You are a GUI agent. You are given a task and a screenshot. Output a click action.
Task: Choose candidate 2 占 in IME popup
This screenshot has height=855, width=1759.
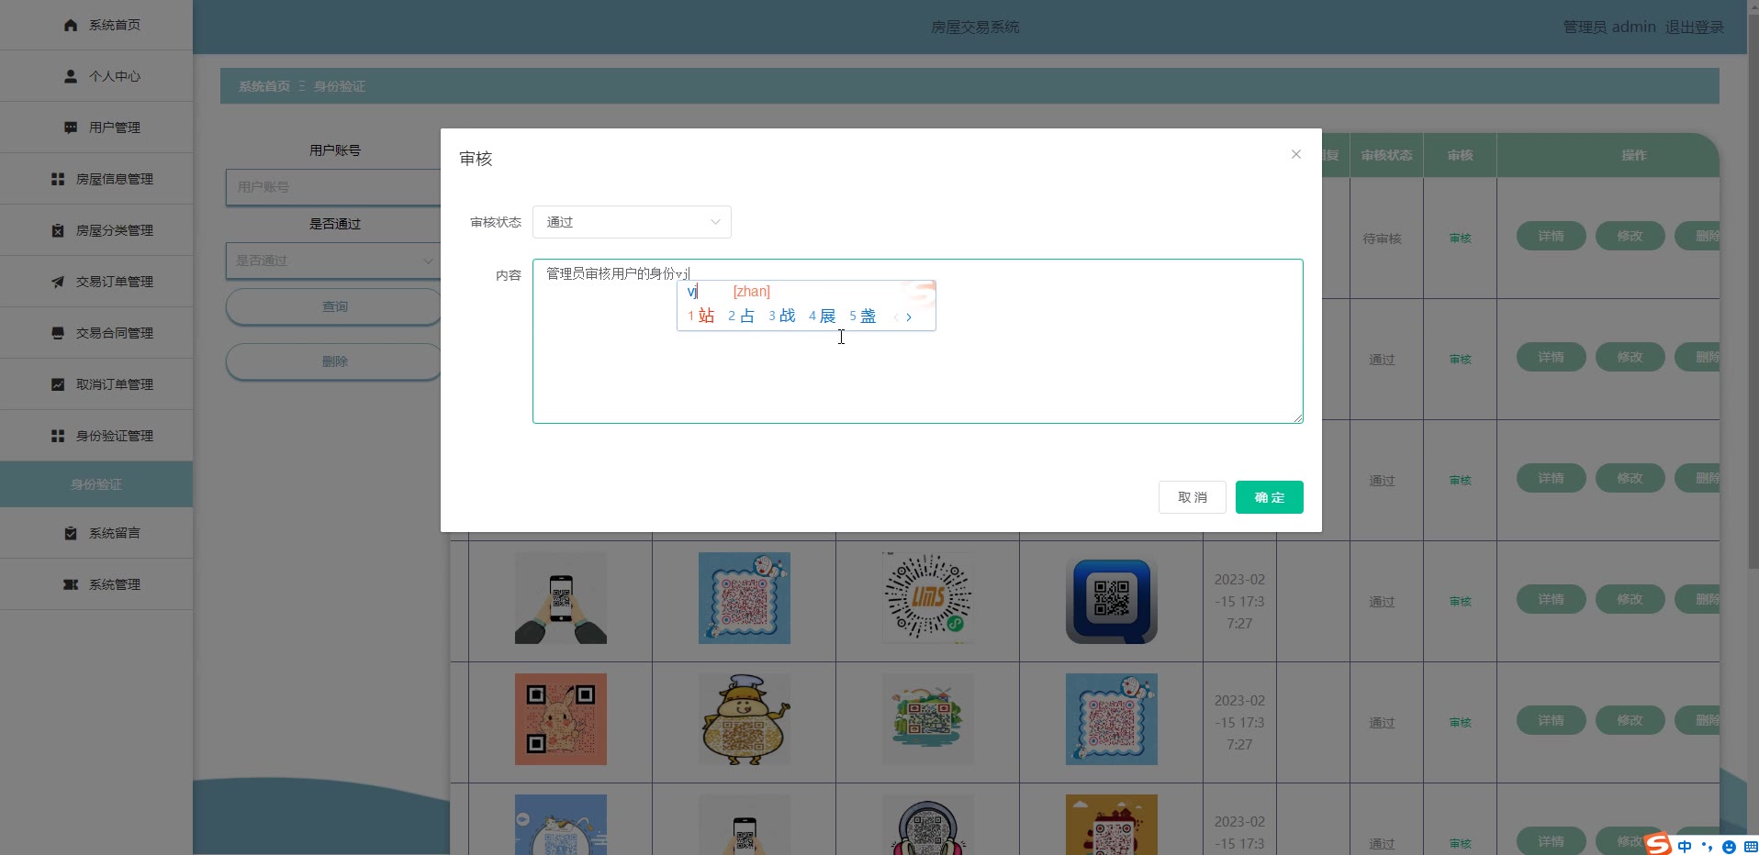(x=742, y=316)
